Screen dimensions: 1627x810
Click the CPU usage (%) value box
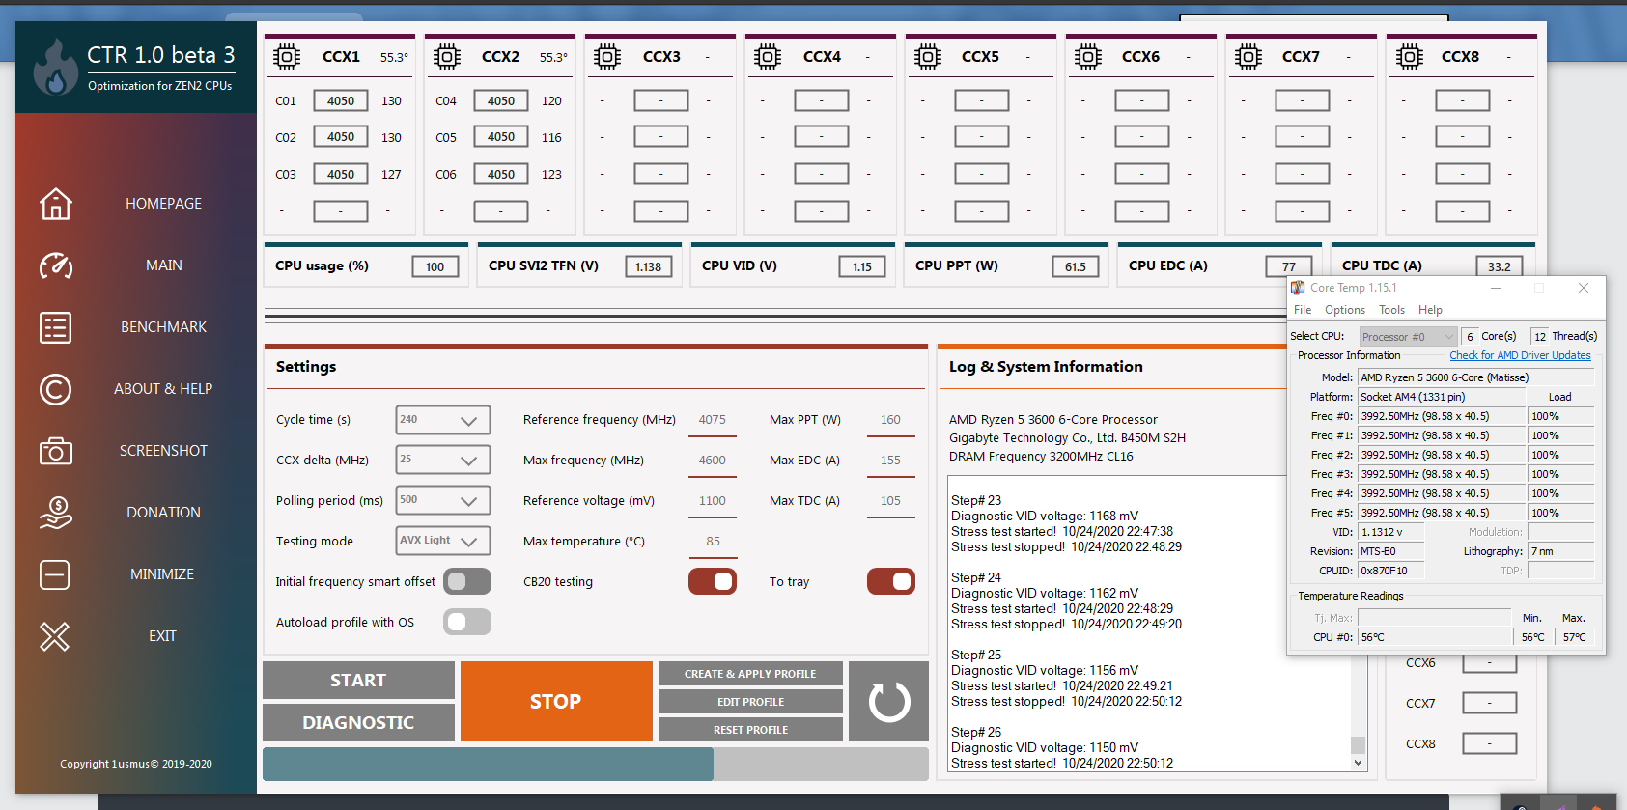click(x=435, y=266)
